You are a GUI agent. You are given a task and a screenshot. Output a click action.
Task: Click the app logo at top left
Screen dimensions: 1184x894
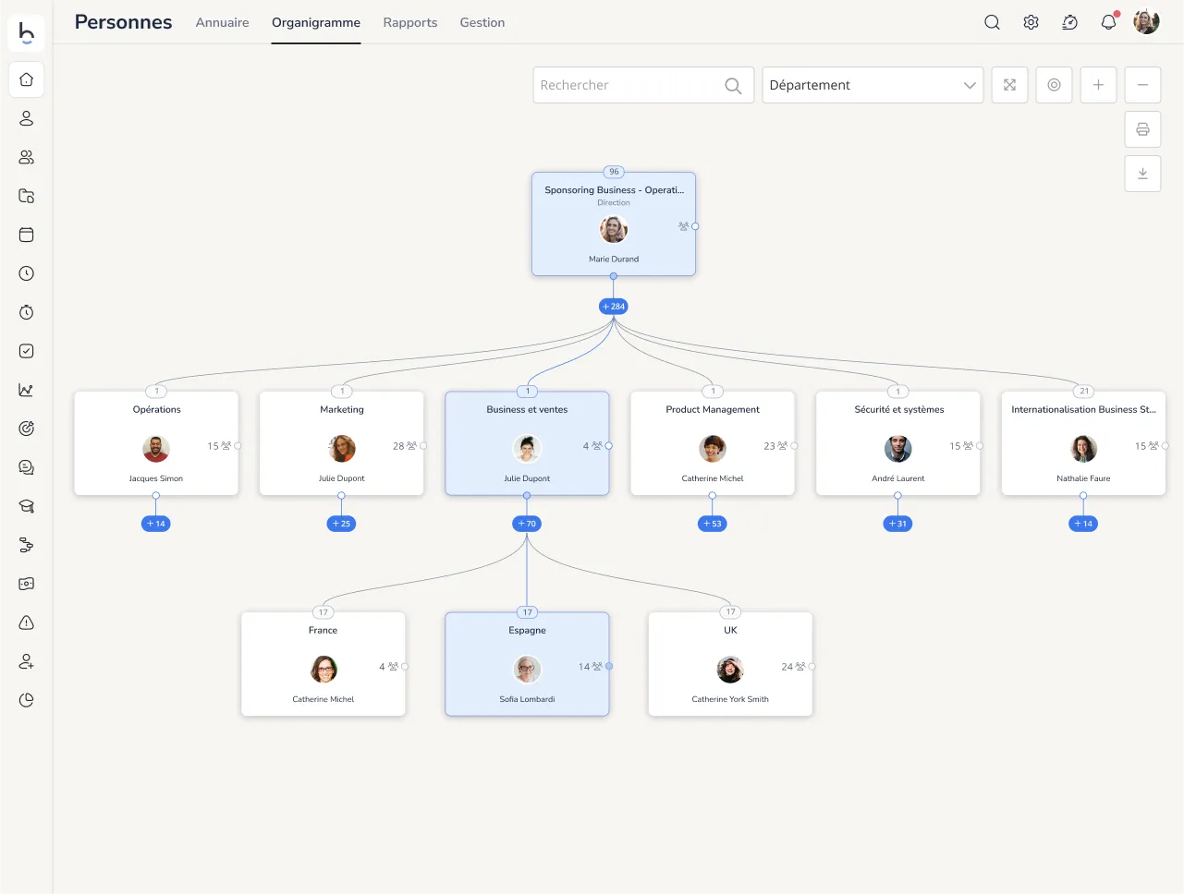pos(27,32)
